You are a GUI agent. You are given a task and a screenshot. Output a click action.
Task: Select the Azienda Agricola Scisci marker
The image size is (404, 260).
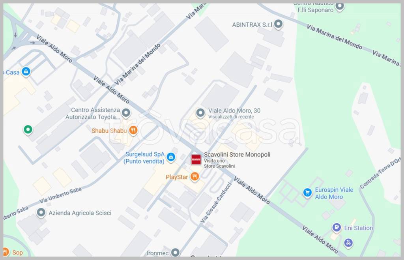pyautogui.click(x=41, y=213)
